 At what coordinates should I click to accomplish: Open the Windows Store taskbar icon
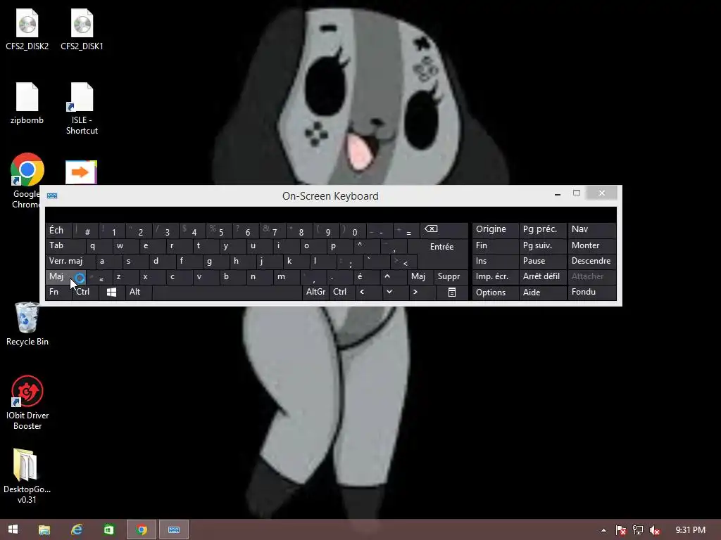point(108,529)
